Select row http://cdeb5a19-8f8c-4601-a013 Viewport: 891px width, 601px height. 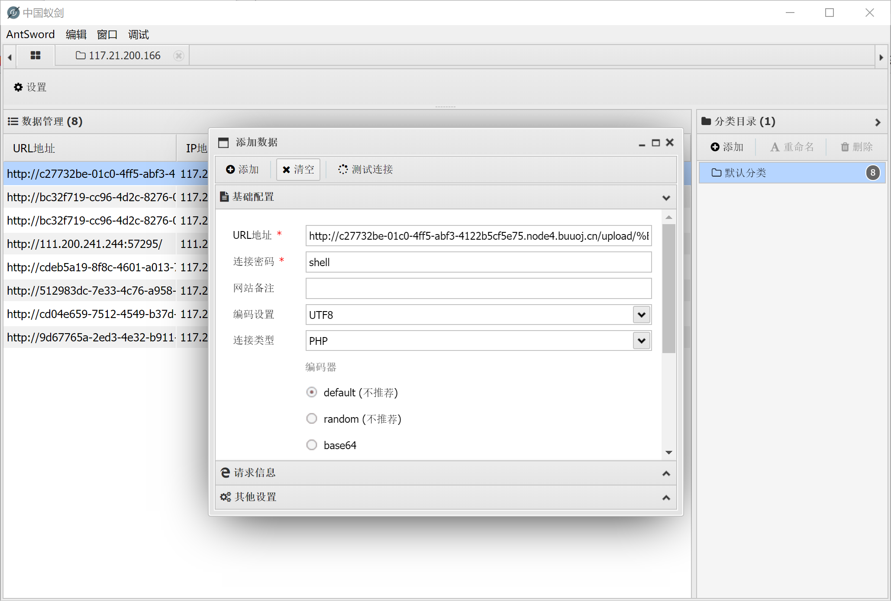pos(106,267)
